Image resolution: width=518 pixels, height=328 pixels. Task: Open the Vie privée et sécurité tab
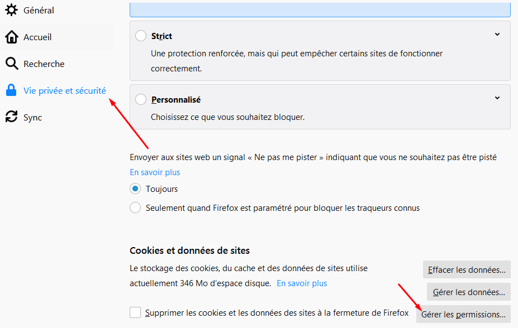pyautogui.click(x=64, y=90)
